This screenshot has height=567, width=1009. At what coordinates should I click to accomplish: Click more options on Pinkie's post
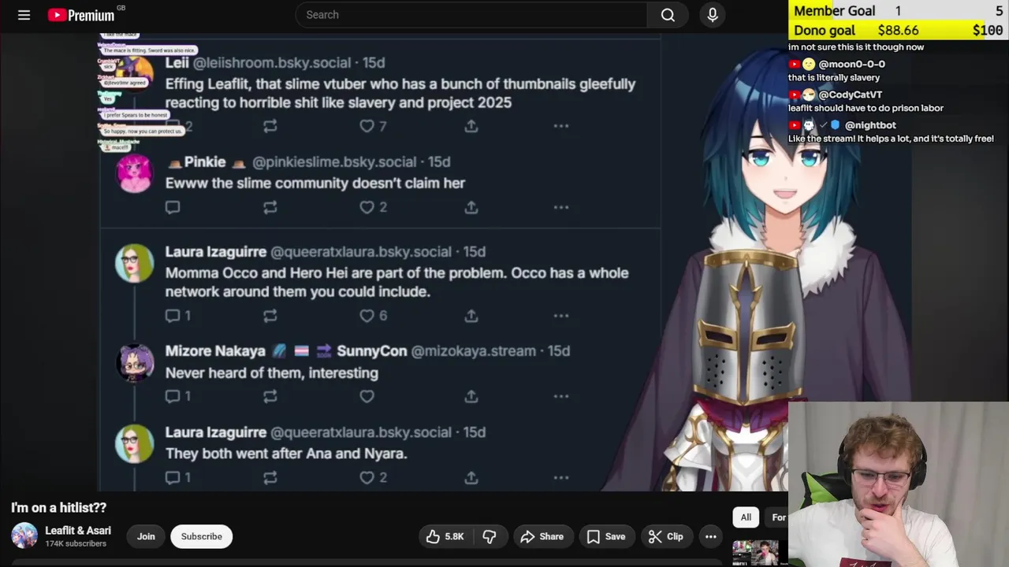561,207
